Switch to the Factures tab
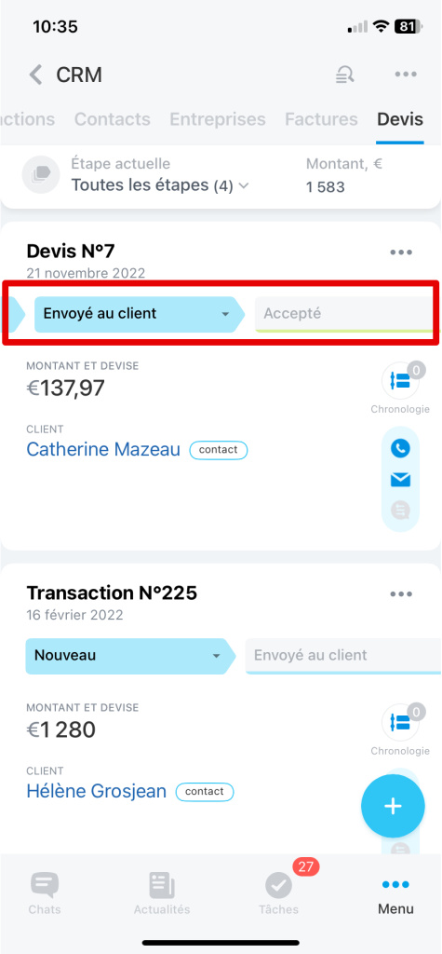The height and width of the screenshot is (954, 442). tap(321, 118)
